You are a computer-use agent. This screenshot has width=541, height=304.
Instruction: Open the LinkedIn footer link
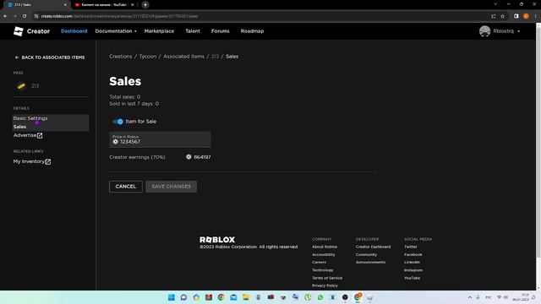tap(412, 263)
